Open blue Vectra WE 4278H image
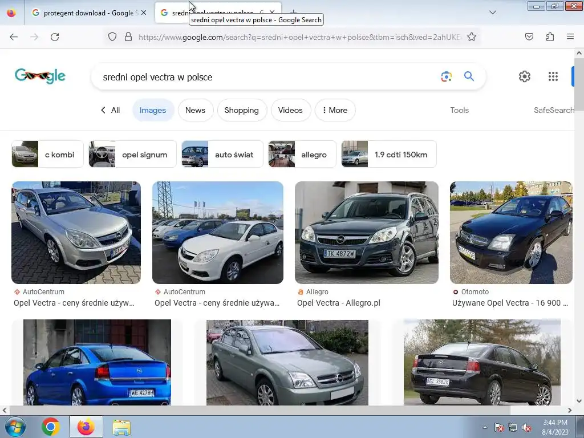The height and width of the screenshot is (438, 584). (97, 362)
